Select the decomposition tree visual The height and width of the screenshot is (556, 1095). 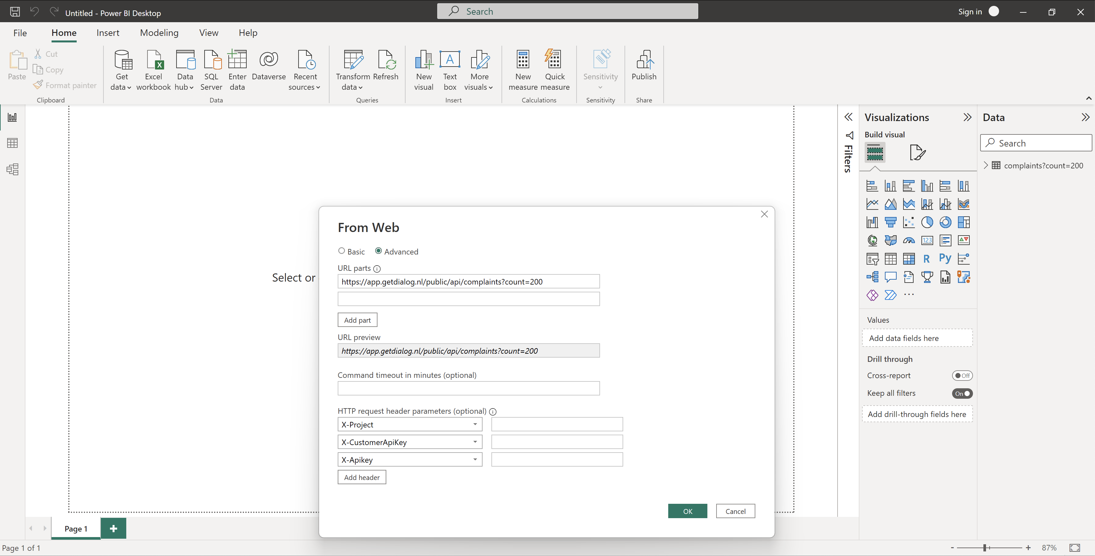point(872,277)
